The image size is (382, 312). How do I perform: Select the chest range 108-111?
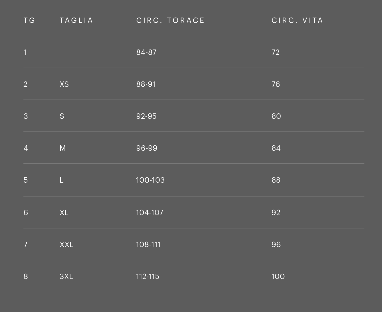coord(148,245)
